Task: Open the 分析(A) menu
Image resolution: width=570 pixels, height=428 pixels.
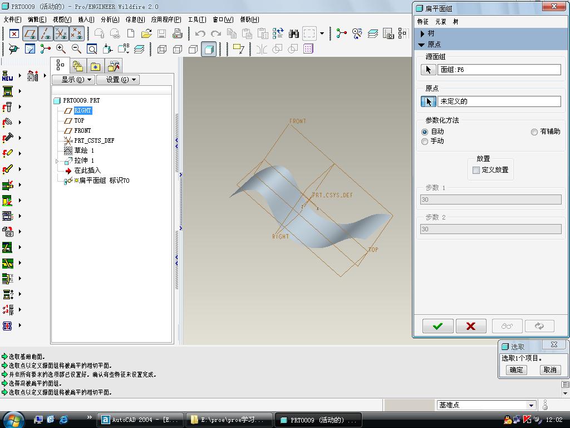Action: tap(110, 20)
